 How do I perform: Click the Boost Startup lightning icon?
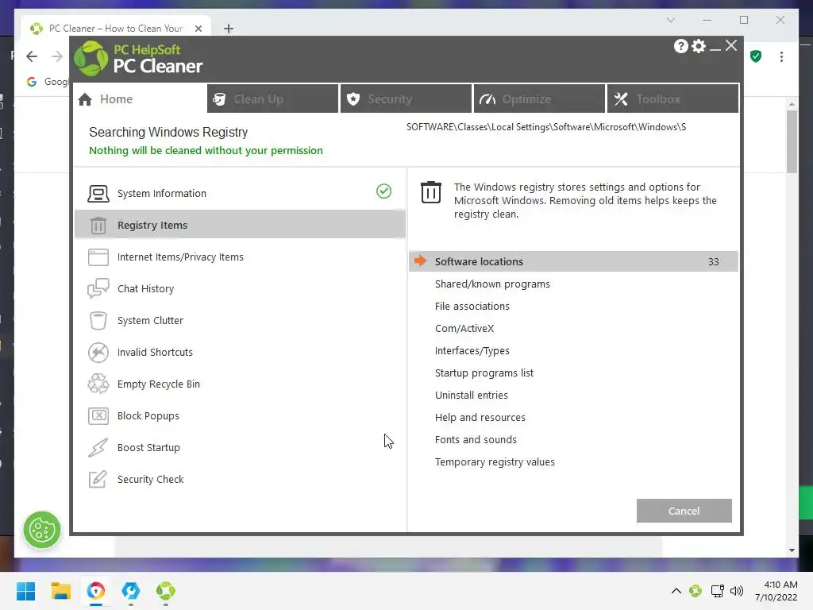[x=98, y=448]
